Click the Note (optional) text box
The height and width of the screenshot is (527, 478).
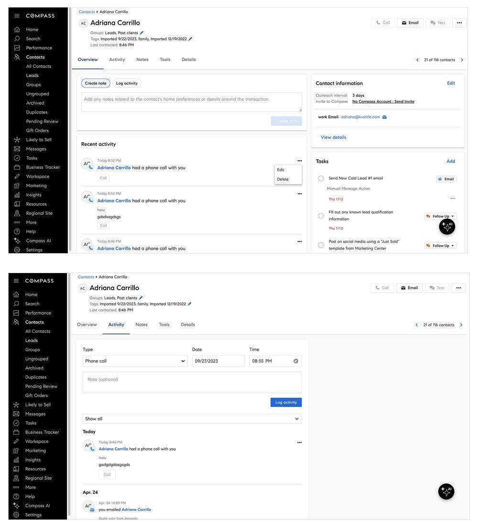[x=192, y=383]
